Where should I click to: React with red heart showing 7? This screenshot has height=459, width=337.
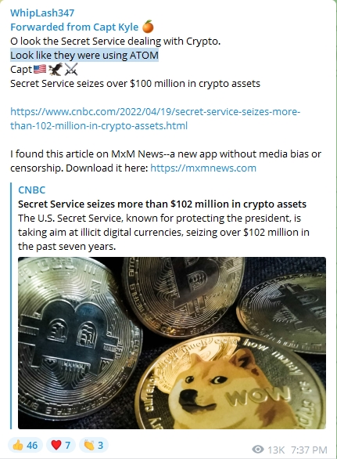click(x=61, y=445)
